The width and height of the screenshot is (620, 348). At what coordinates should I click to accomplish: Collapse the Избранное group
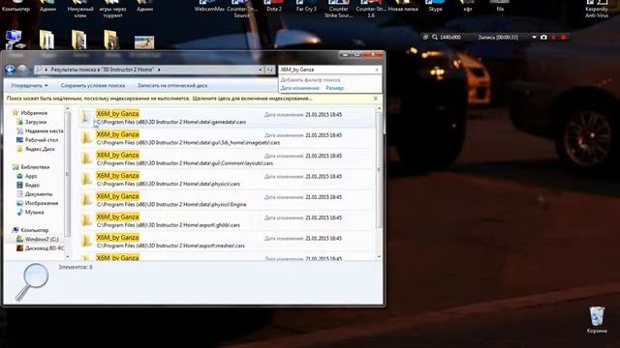click(x=30, y=113)
